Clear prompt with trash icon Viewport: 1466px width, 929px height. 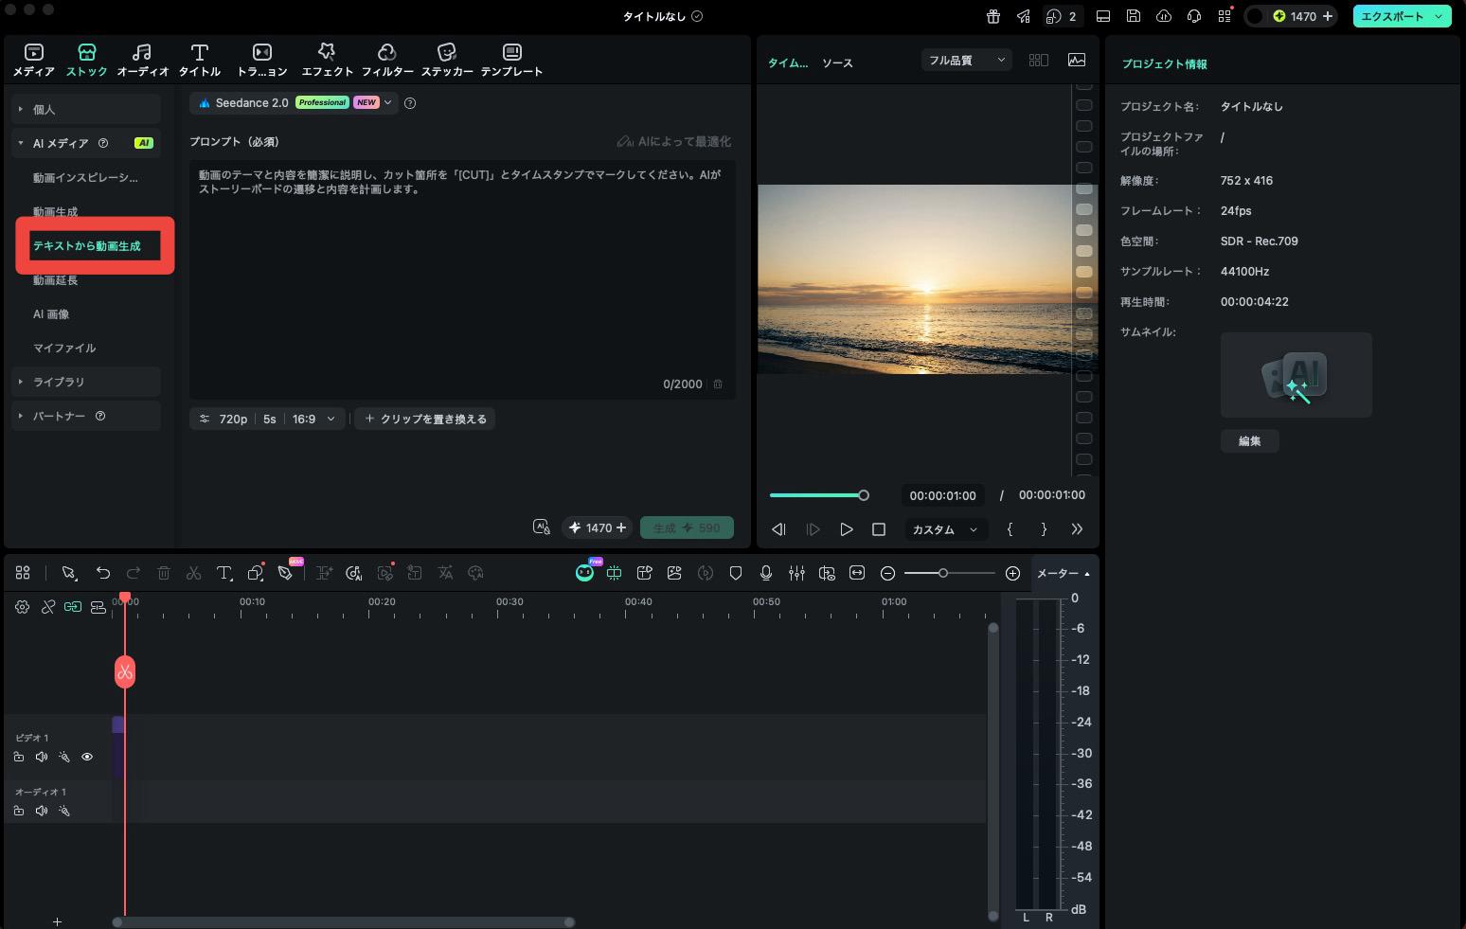[718, 384]
